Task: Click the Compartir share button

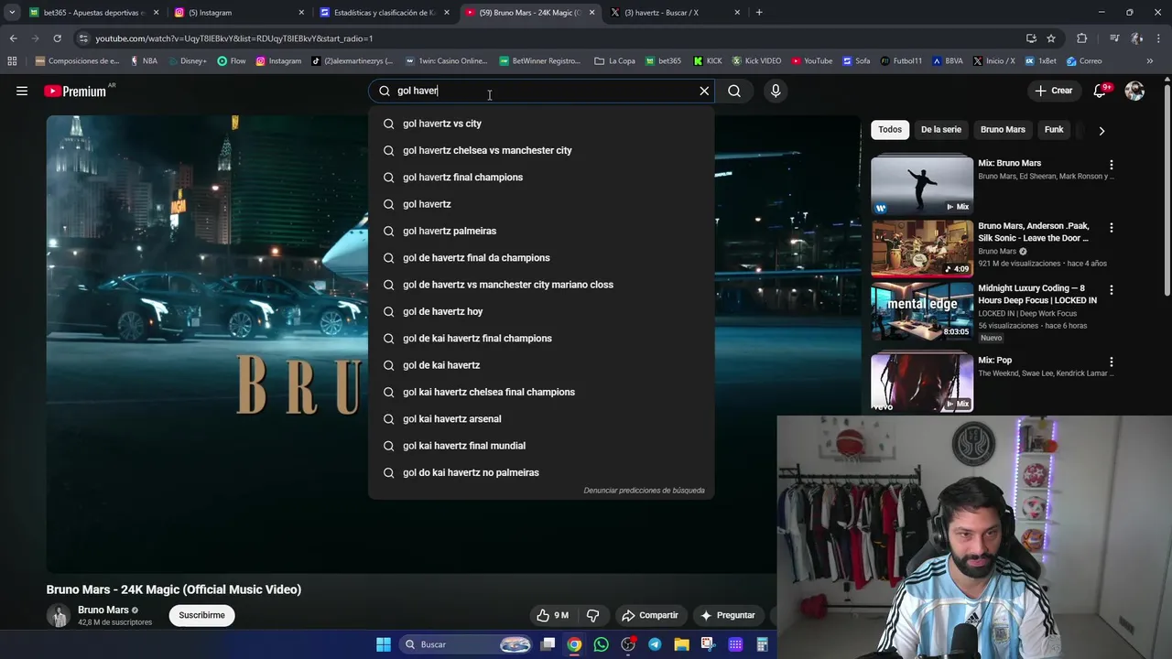Action: pos(650,615)
